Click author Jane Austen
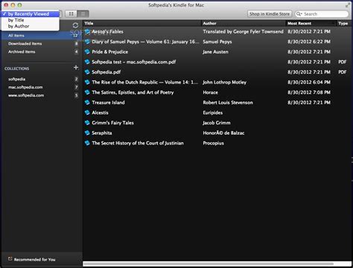The width and height of the screenshot is (353, 268). point(215,52)
